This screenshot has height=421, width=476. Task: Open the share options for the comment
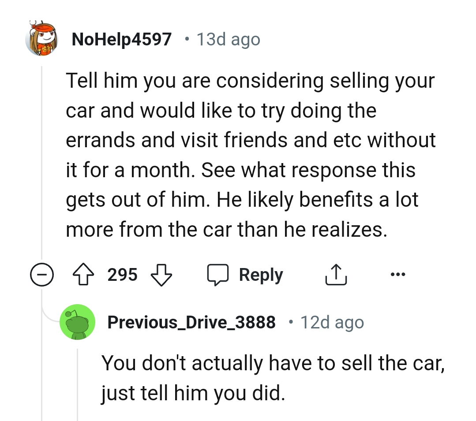coord(336,274)
